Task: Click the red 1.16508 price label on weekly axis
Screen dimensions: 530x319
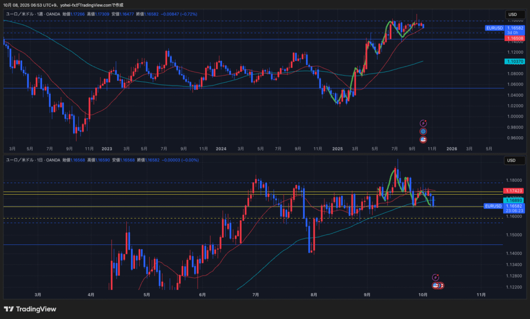Action: point(512,38)
